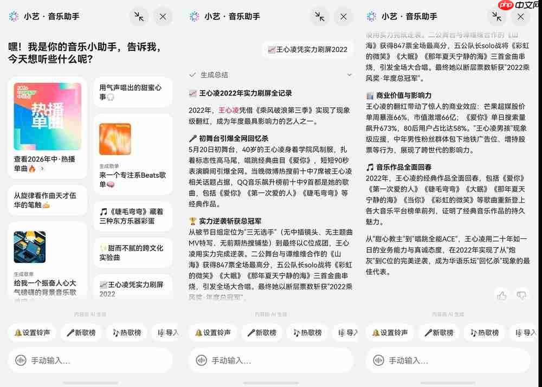Focus the 手动输入 field in the right panel
Viewport: 542px width, 387px height.
[448, 360]
